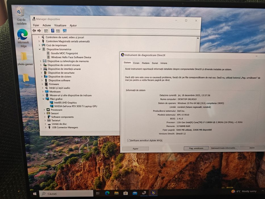Select Intel(R) UHD Graphics adapter
This screenshot has width=265, height=199.
point(65,103)
